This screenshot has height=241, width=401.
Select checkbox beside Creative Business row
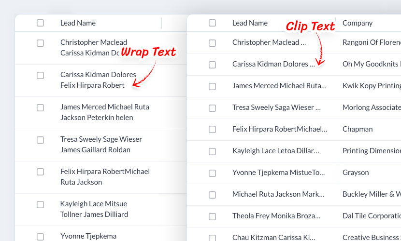point(212,238)
